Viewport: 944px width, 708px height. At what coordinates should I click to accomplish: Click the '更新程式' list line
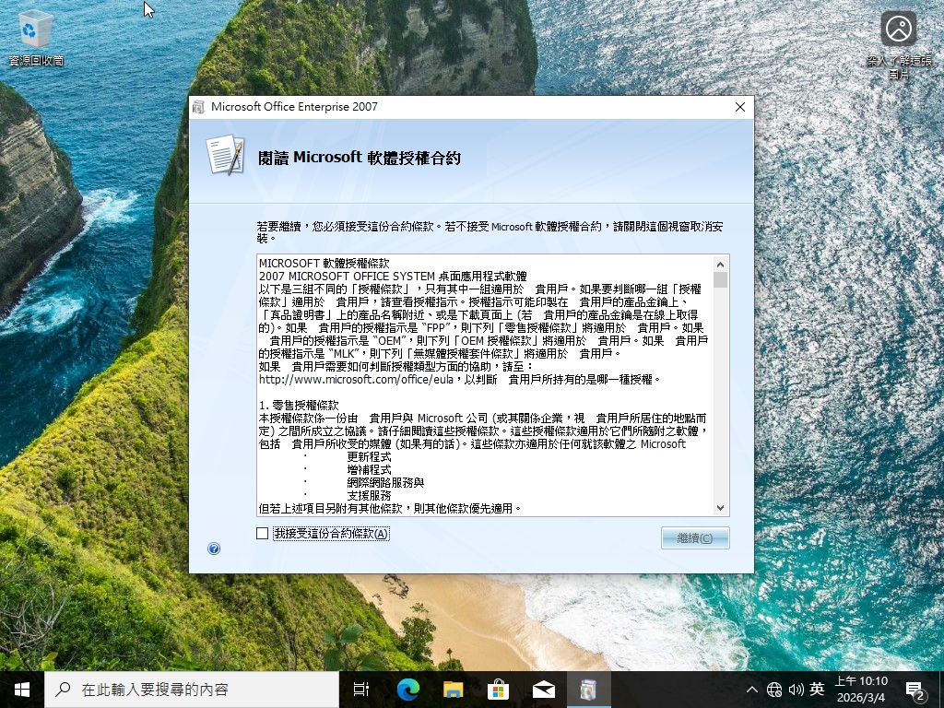point(369,457)
